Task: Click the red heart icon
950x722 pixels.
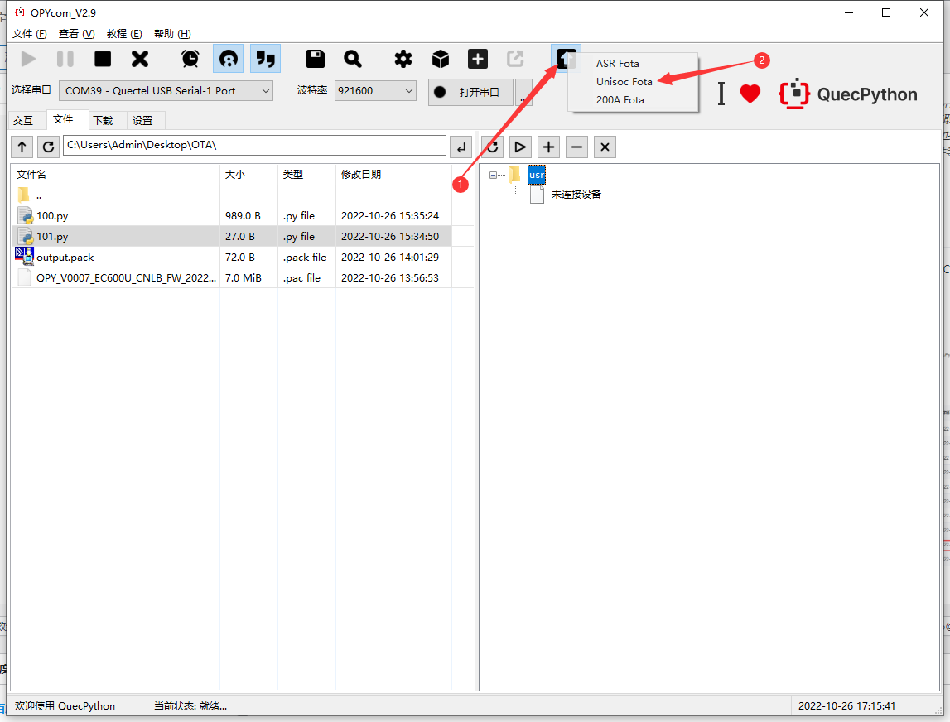Action: click(750, 94)
